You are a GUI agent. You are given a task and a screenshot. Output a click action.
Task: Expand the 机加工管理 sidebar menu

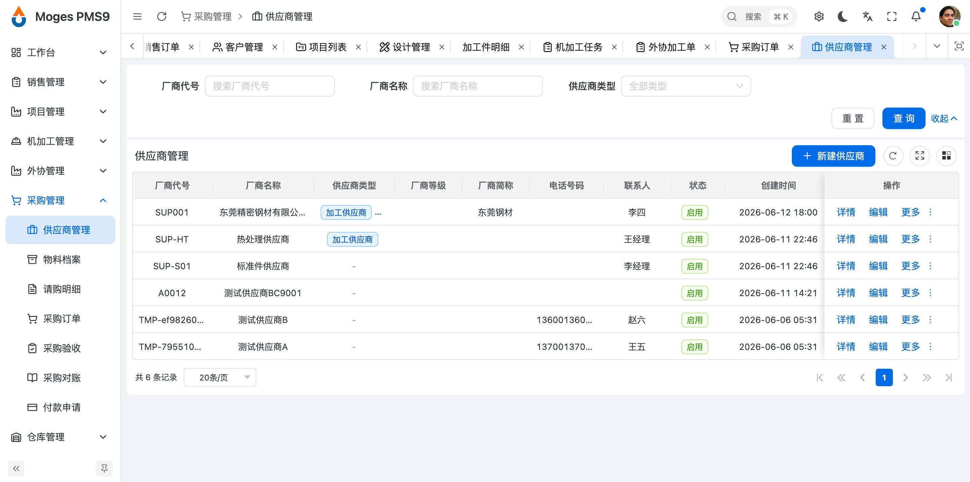click(x=60, y=141)
